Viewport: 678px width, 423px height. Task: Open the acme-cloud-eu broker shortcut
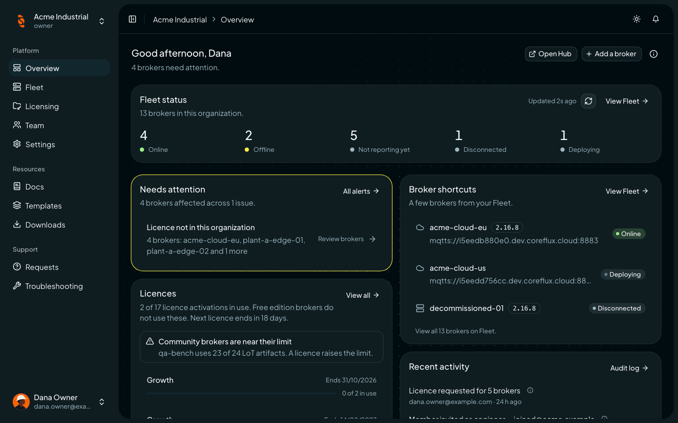(531, 234)
